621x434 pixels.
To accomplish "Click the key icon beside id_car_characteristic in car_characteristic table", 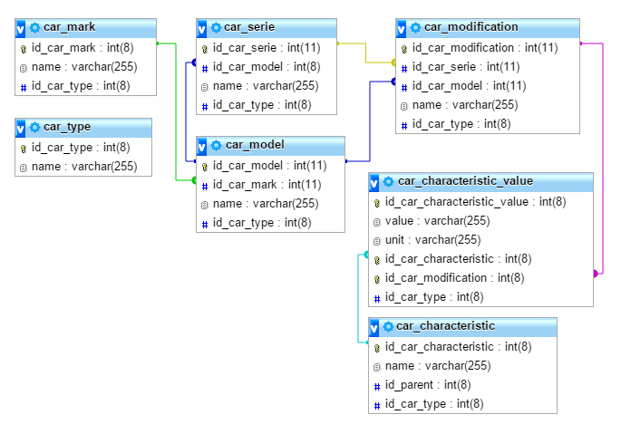I will coord(377,348).
